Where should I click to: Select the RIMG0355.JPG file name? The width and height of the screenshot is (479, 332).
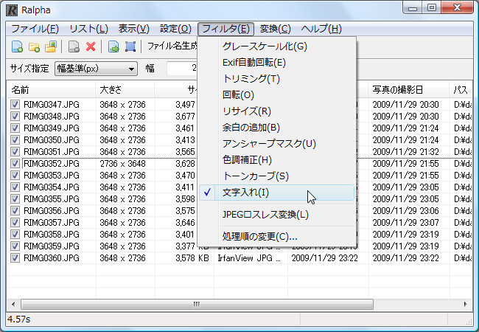coord(52,199)
